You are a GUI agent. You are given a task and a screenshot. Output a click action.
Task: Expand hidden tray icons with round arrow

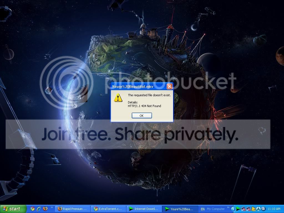click(233, 209)
